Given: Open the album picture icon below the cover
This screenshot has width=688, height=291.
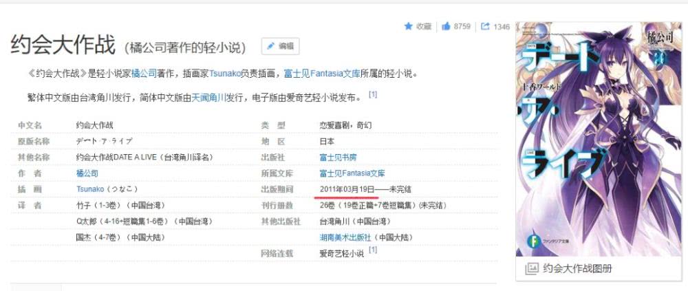Looking at the screenshot, I should click(531, 268).
